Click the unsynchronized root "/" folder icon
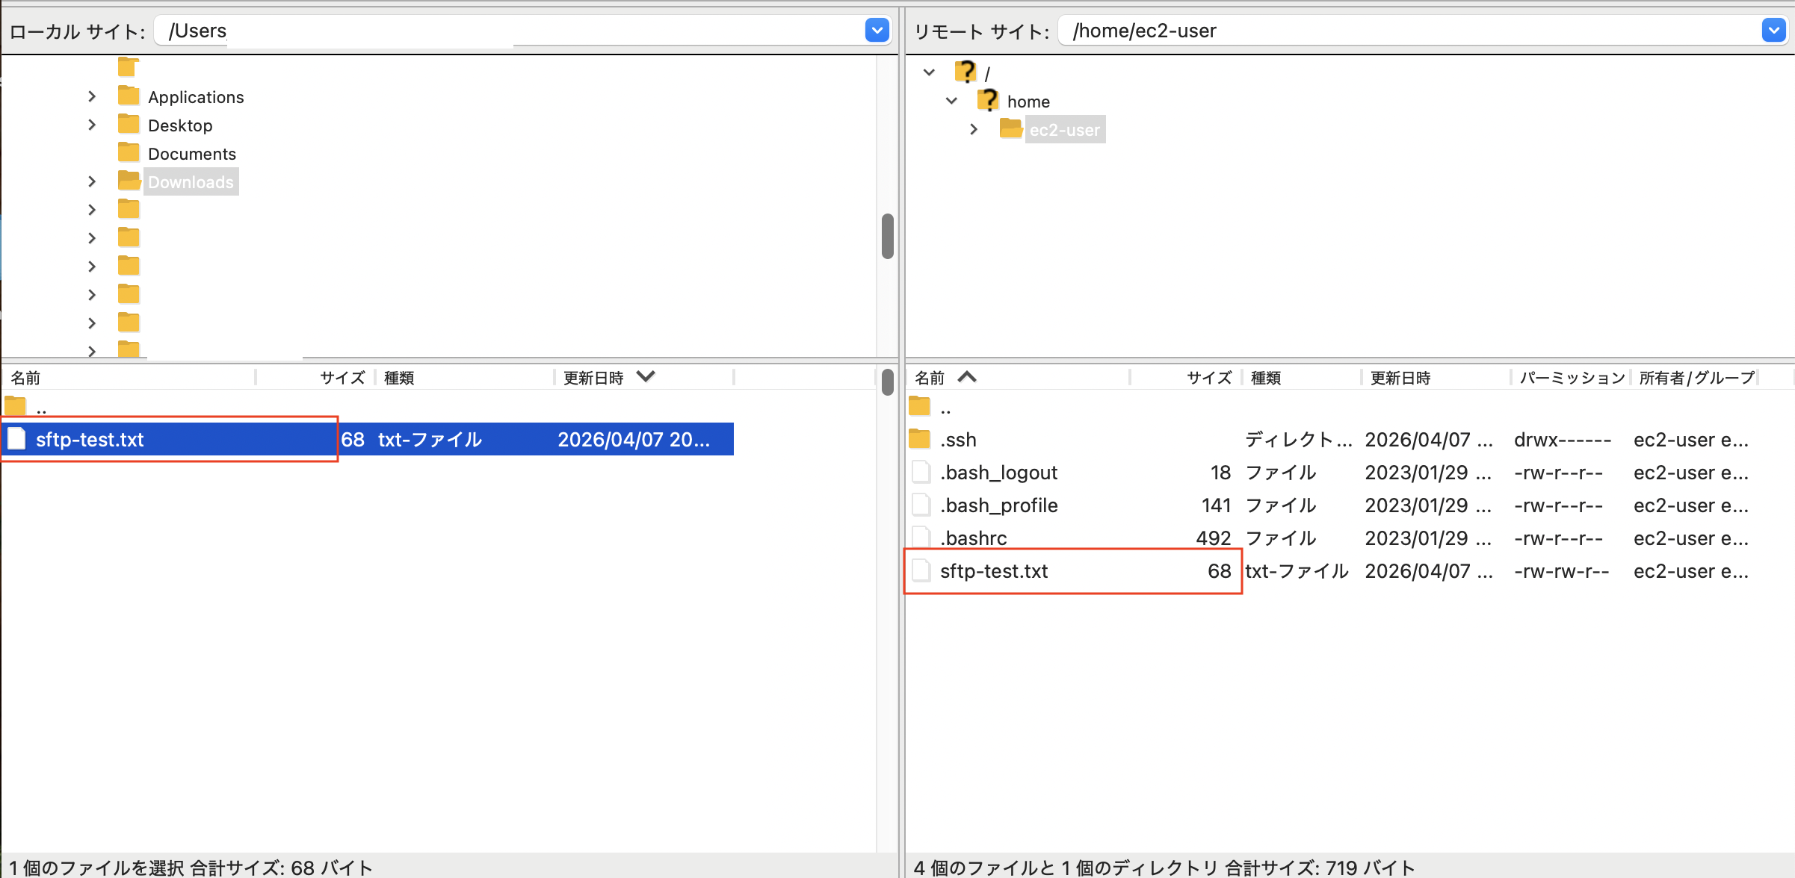Viewport: 1795px width, 878px height. pyautogui.click(x=966, y=71)
